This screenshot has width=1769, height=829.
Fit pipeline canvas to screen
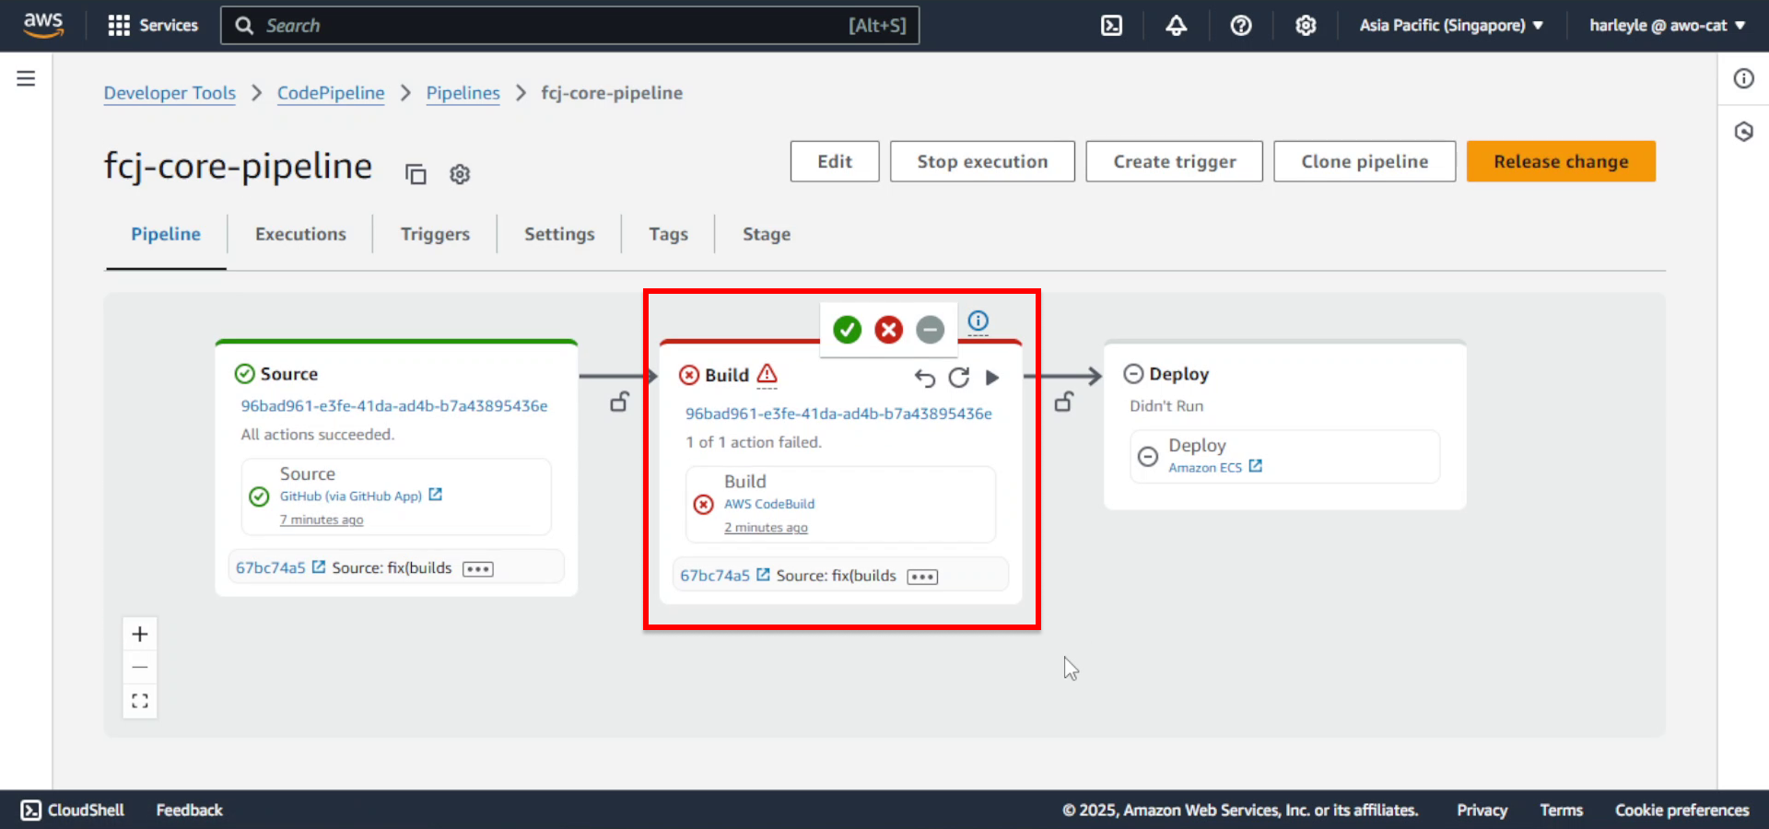[140, 701]
